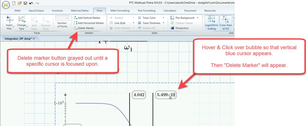The height and width of the screenshot is (126, 306).
Task: Switch to the Functions tab
Action: tap(57, 11)
